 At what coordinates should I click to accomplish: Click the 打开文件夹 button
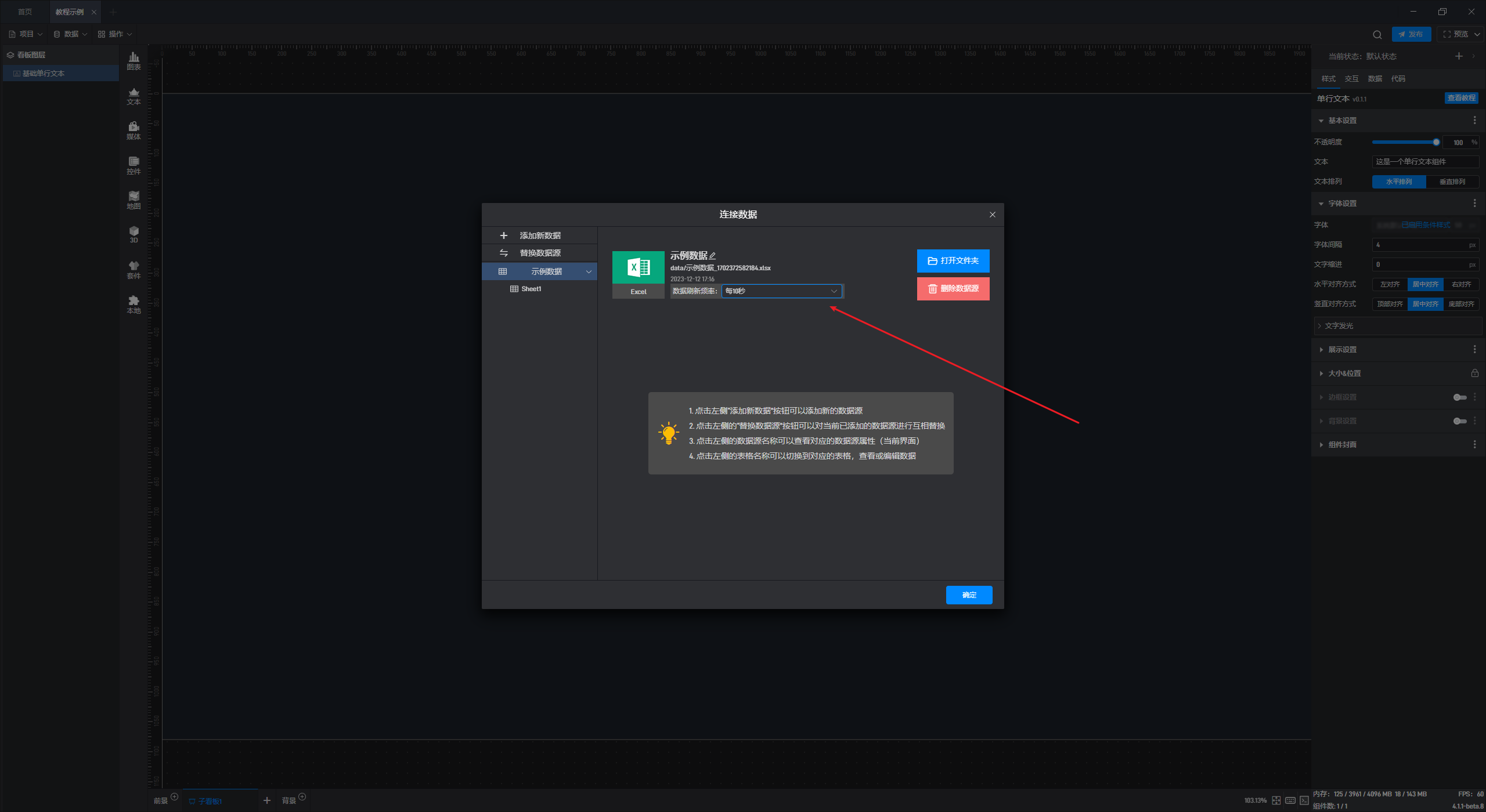point(953,261)
